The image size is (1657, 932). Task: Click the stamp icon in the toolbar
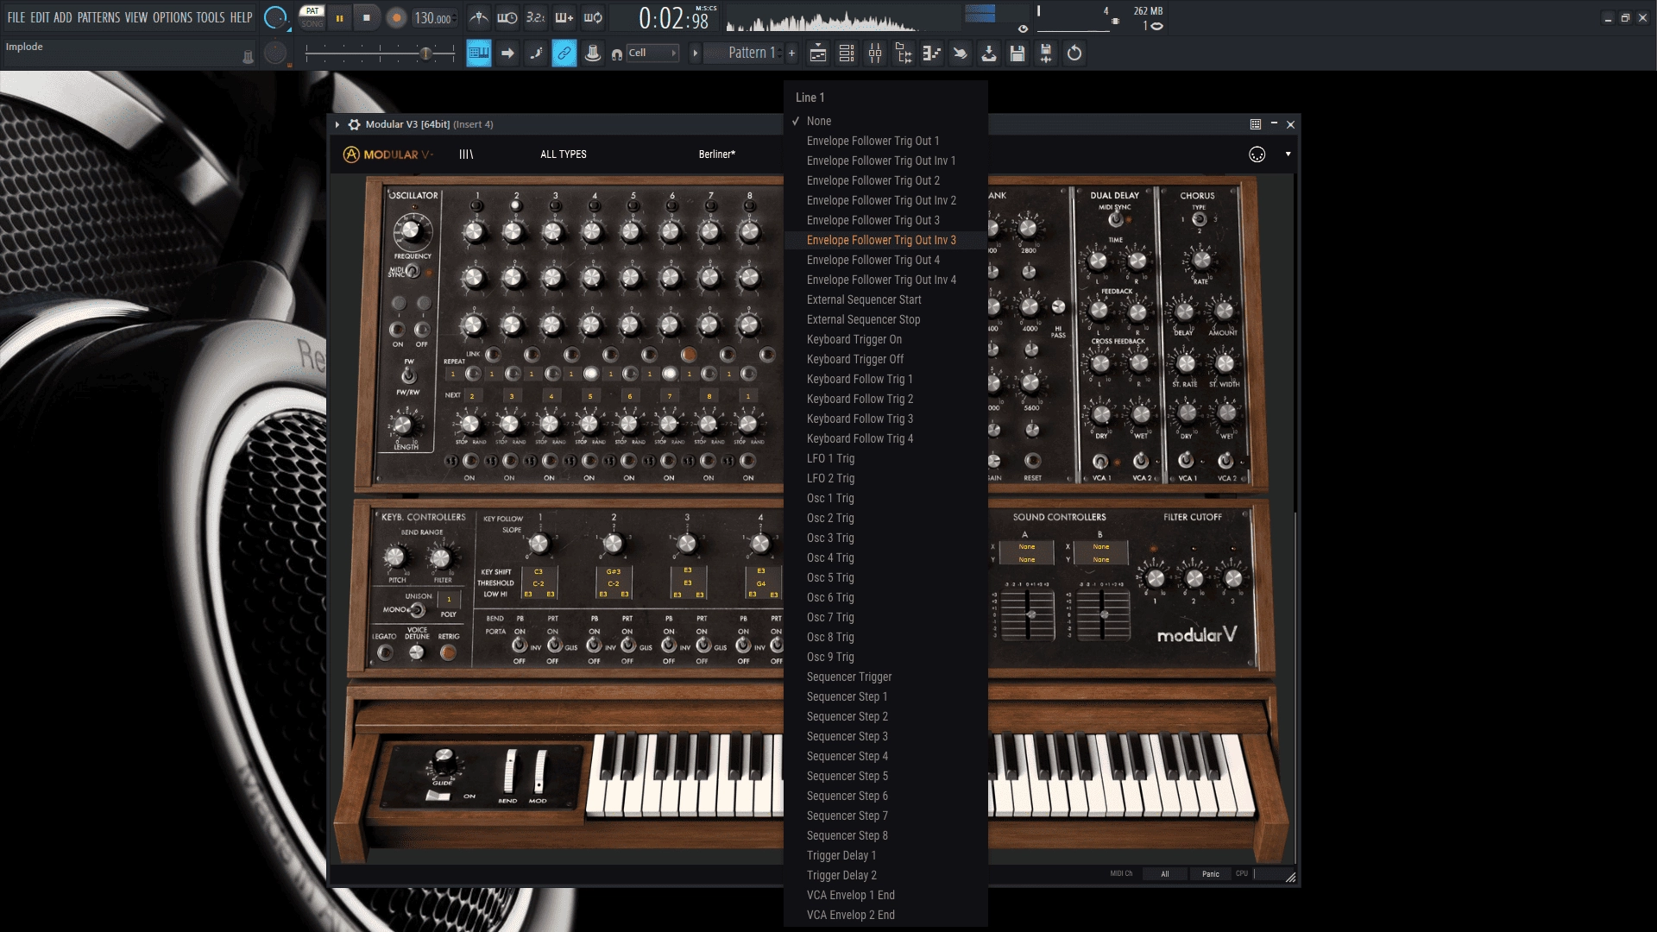(x=593, y=54)
